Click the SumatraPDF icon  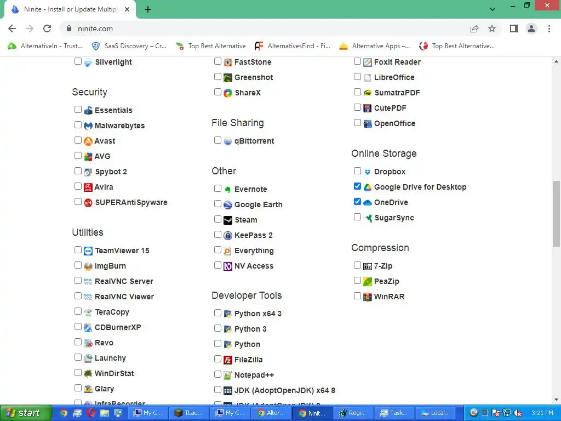point(368,93)
